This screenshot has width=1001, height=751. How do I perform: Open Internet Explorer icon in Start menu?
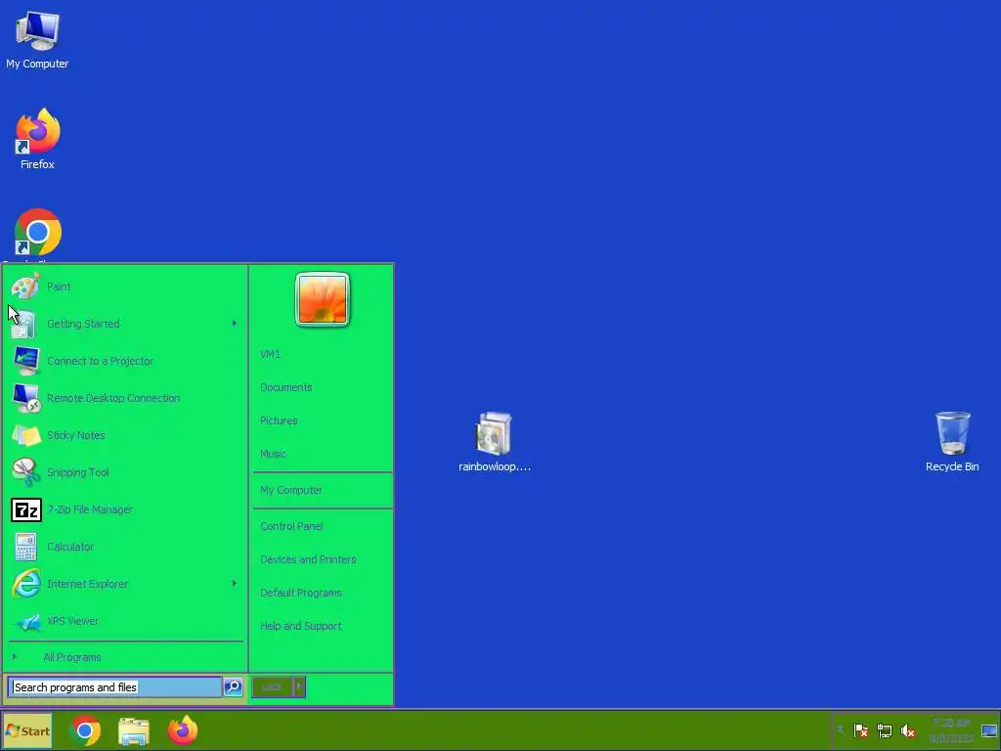click(26, 584)
